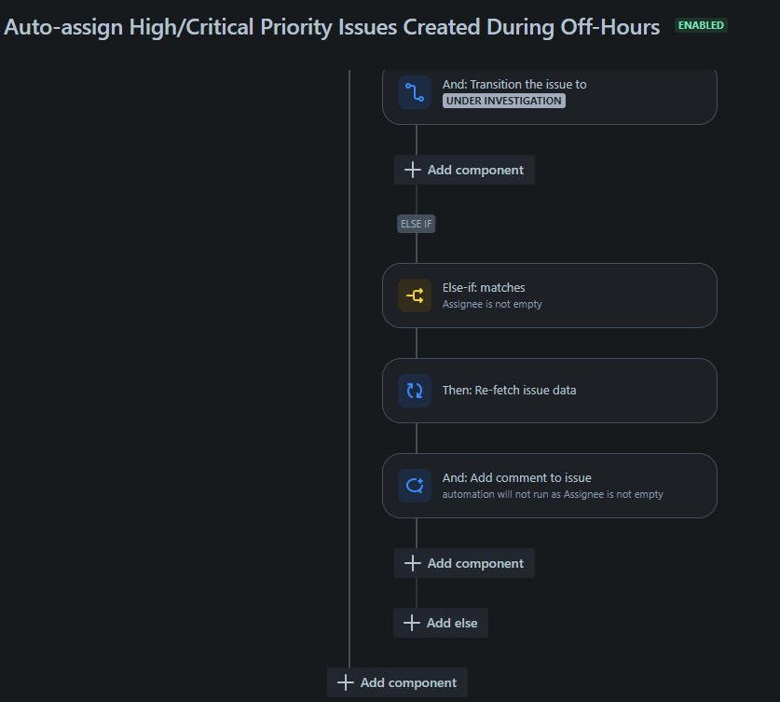Toggle the ENABLED status badge

point(701,25)
